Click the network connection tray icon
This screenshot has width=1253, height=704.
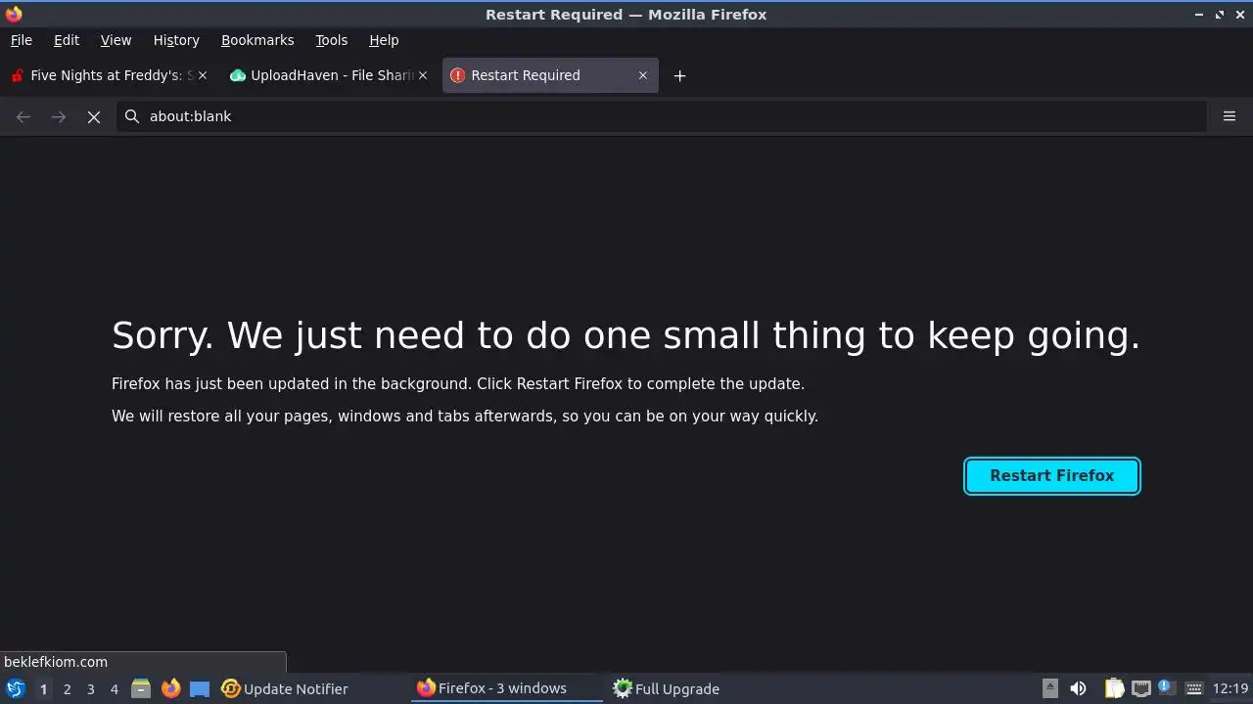coord(1140,688)
